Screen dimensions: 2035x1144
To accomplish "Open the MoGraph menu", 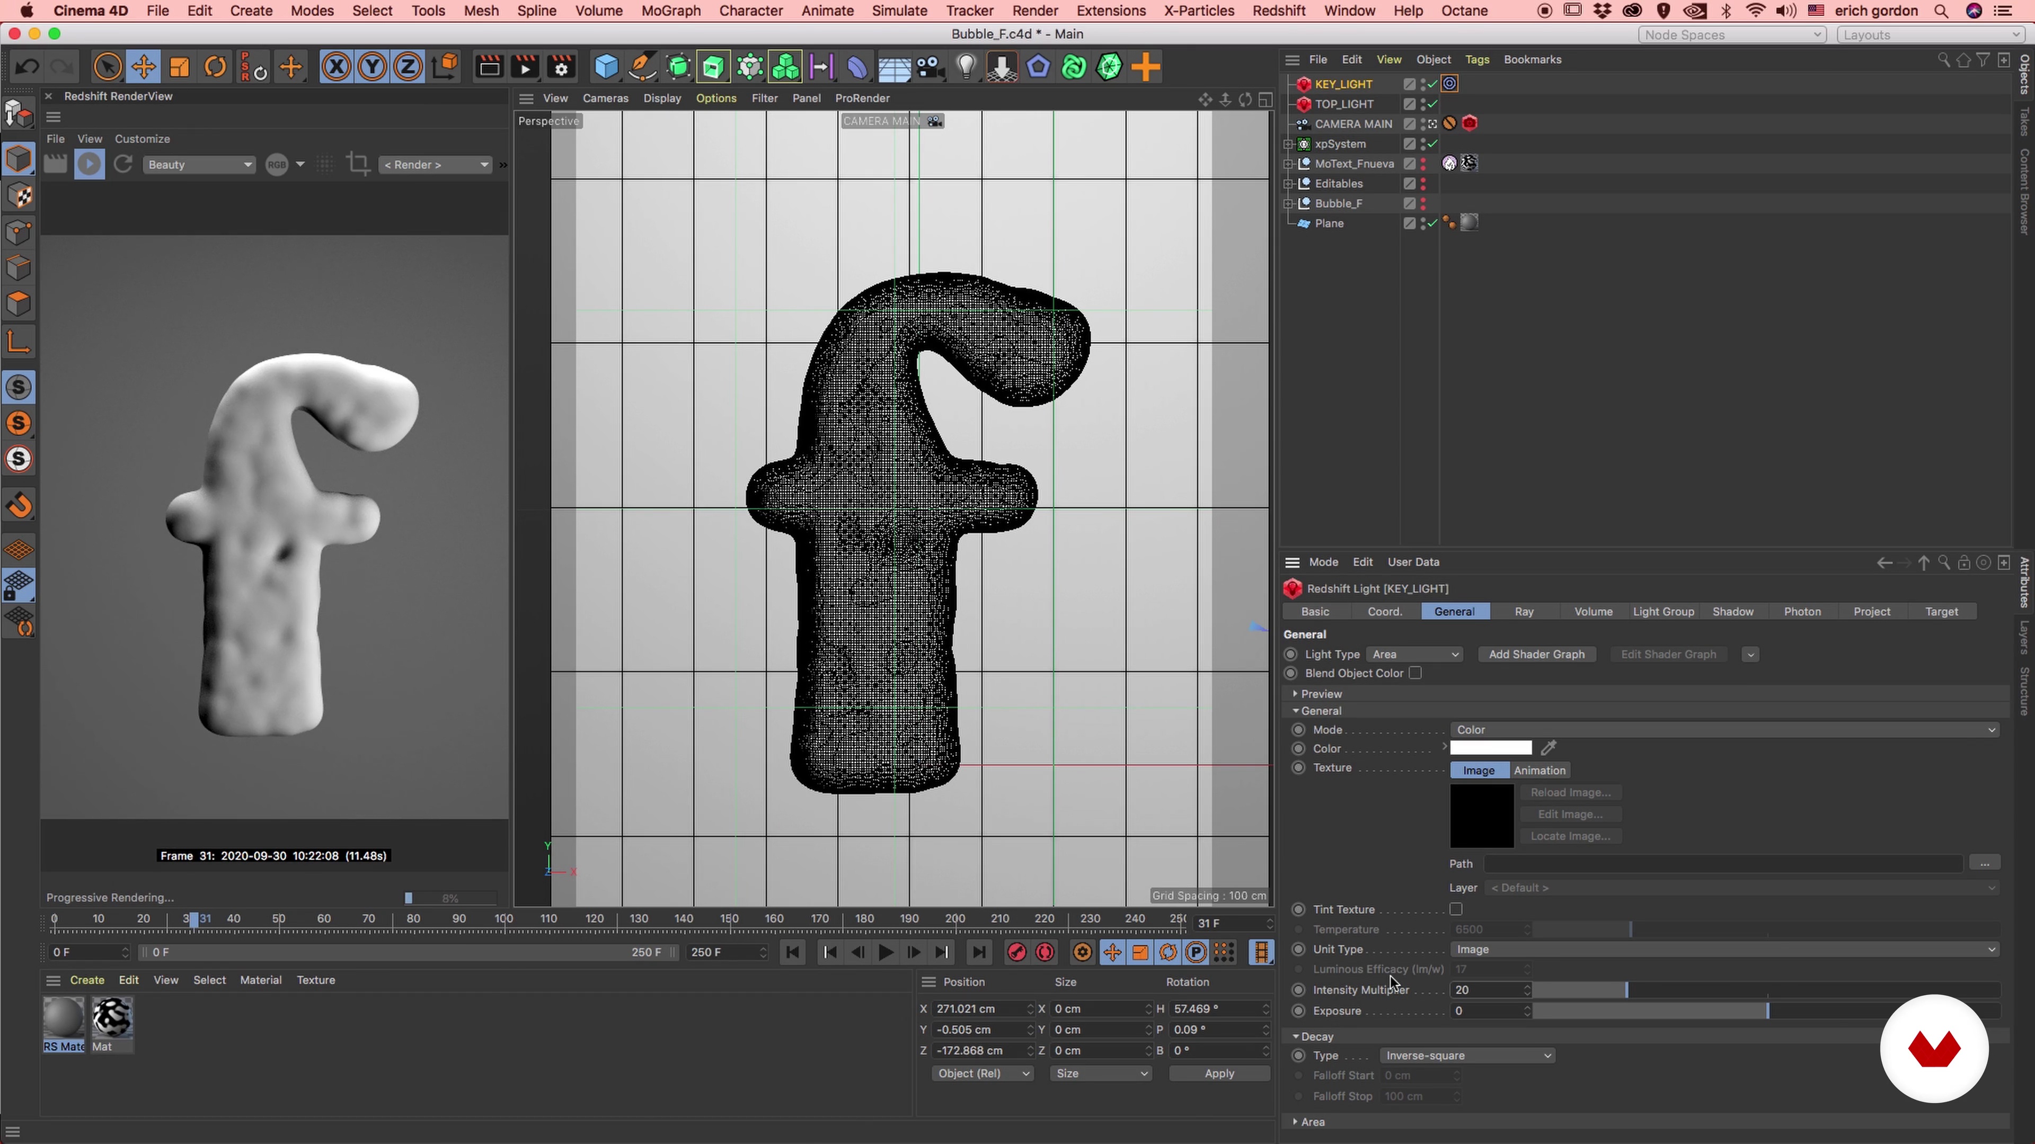I will pyautogui.click(x=671, y=11).
